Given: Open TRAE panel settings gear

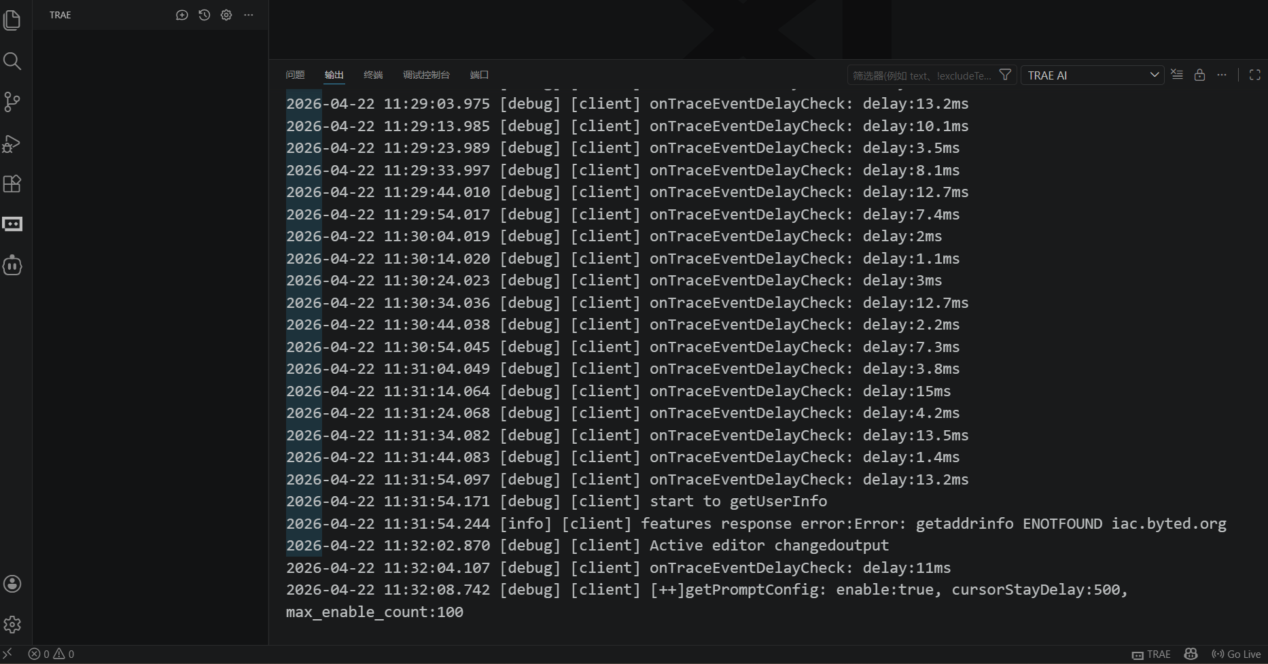Looking at the screenshot, I should tap(226, 15).
